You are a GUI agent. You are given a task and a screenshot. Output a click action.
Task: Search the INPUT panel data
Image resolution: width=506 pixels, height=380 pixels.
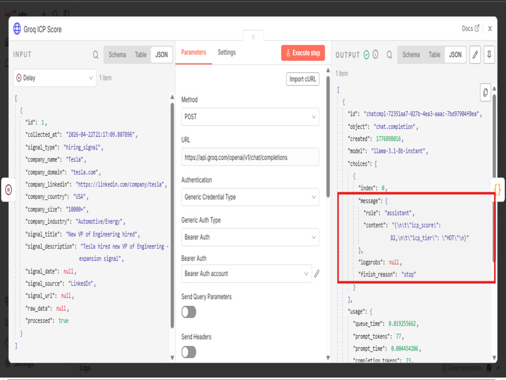coord(96,55)
